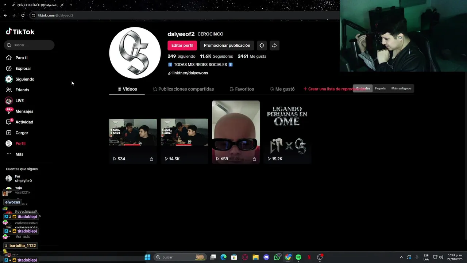Show hidden system tray icons
The image size is (467, 263).
[401, 257]
